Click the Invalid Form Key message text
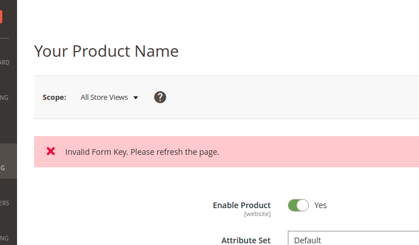This screenshot has width=419, height=245. point(142,152)
